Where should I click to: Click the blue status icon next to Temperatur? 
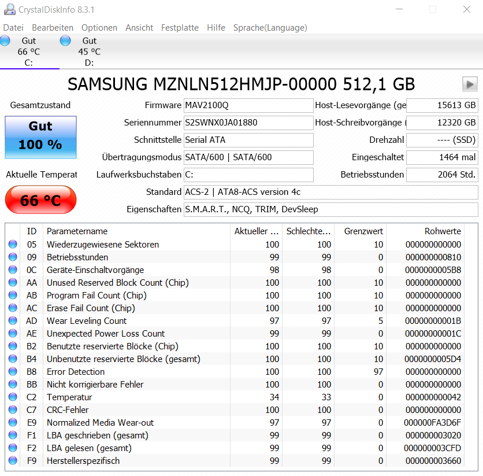point(12,397)
